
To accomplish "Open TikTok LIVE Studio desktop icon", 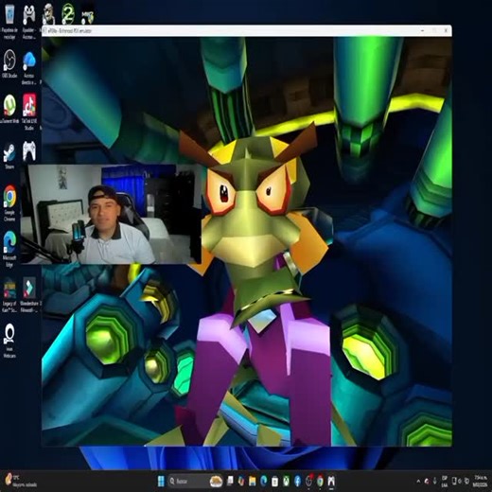I will pos(29,106).
